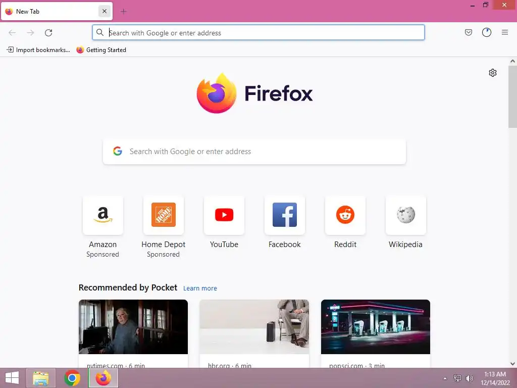The image size is (517, 388).
Task: Open the Reddit shortcut tile
Action: 345,215
